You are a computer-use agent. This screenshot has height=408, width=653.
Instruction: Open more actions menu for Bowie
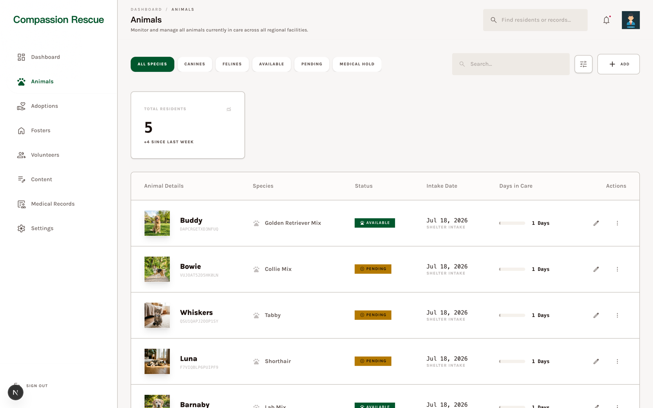point(617,269)
